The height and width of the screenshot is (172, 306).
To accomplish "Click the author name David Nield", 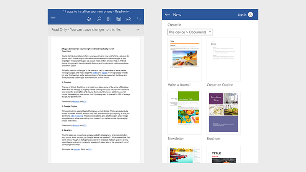I will 66,51.
